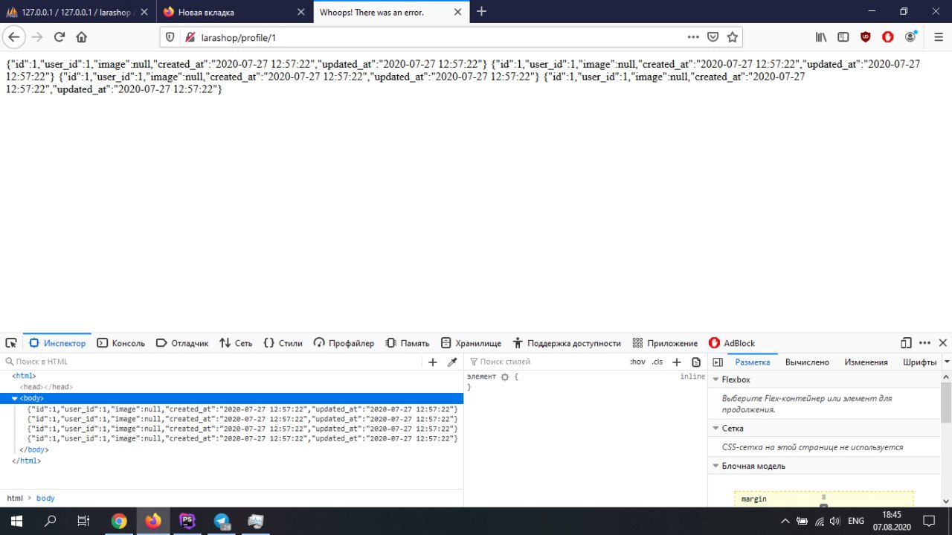
Task: Click the element selector gear icon in rules
Action: [x=504, y=377]
